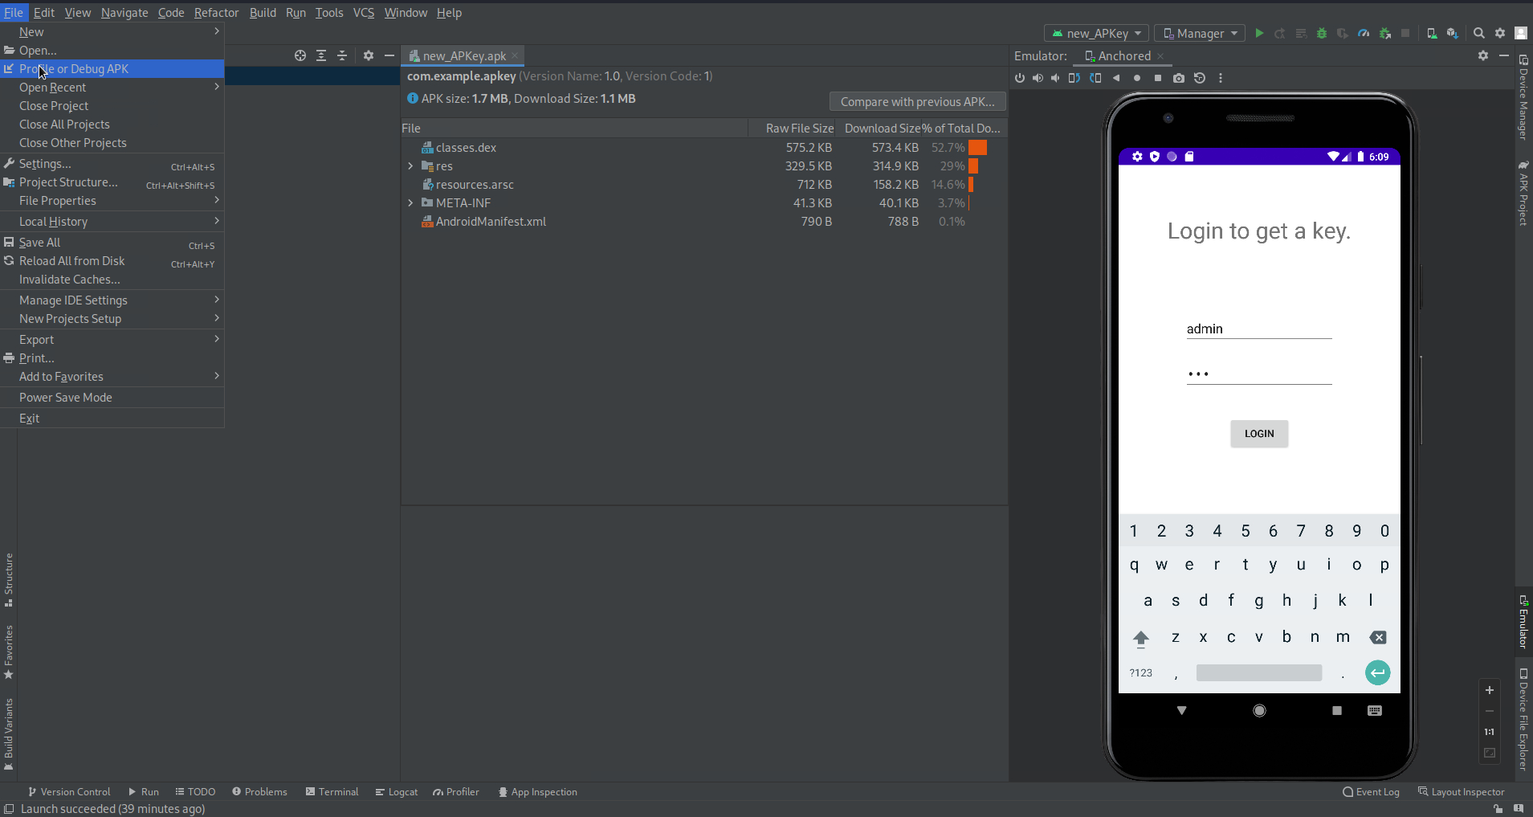
Task: Select Invalidate Caches from File menu
Action: (x=112, y=280)
